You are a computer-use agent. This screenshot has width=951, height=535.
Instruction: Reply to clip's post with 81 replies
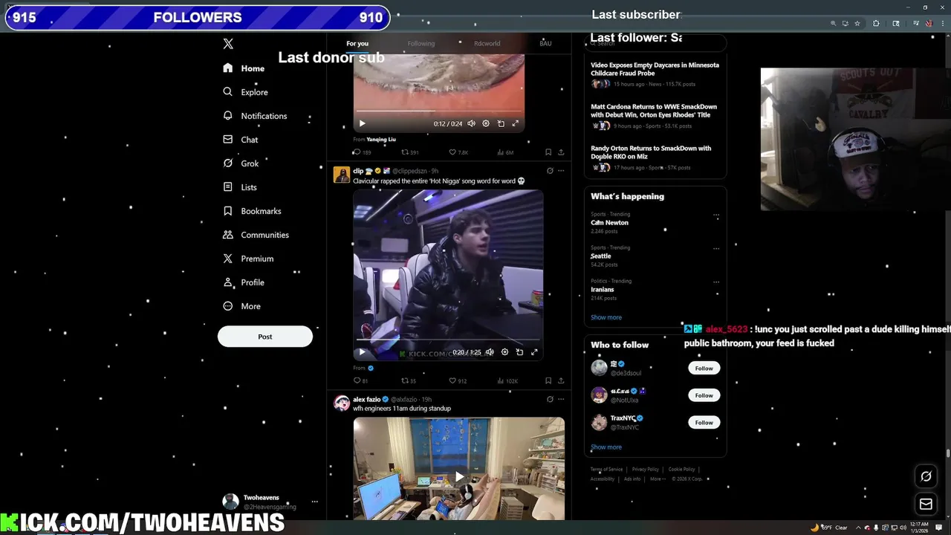pyautogui.click(x=360, y=381)
